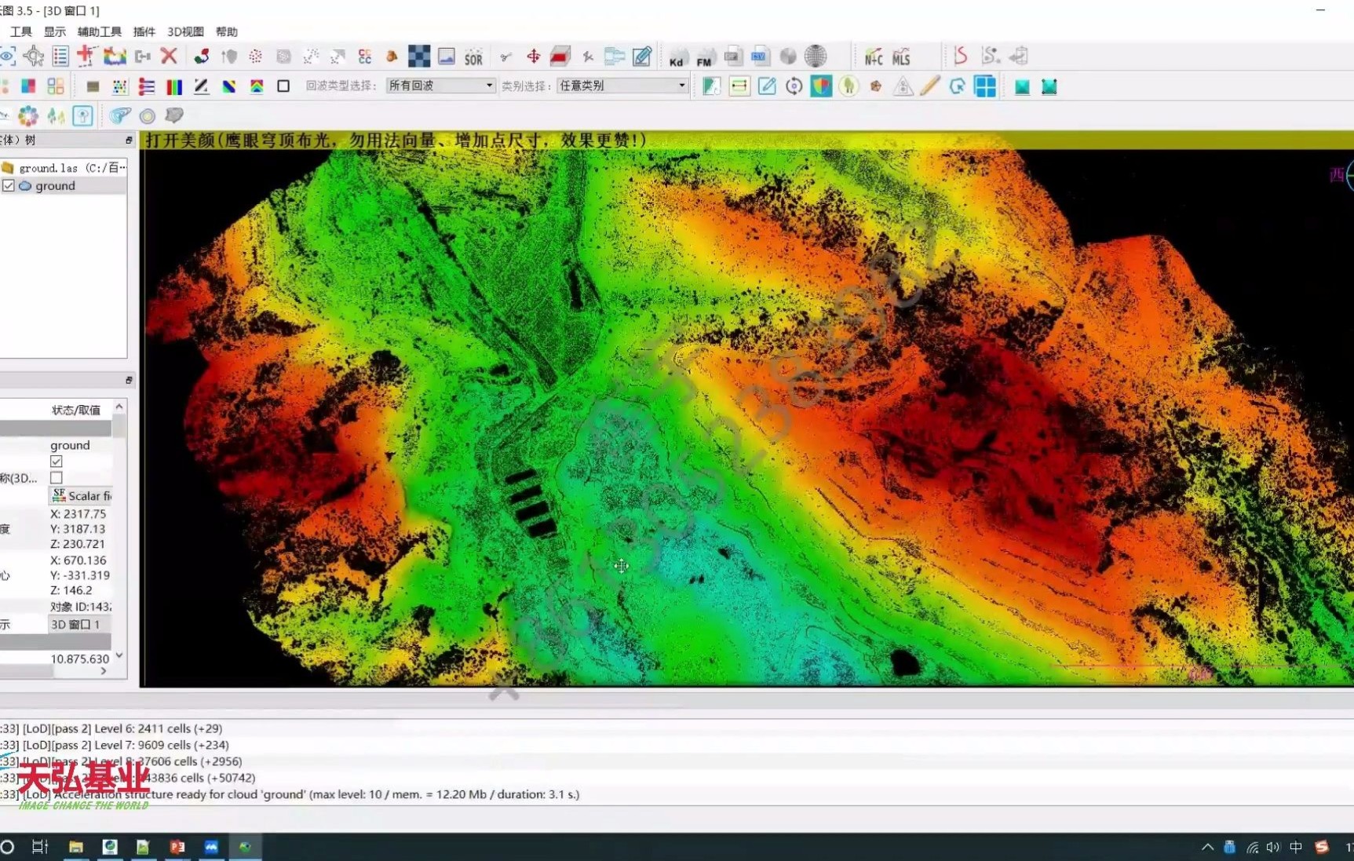Click the SOR filter tool icon

(473, 57)
